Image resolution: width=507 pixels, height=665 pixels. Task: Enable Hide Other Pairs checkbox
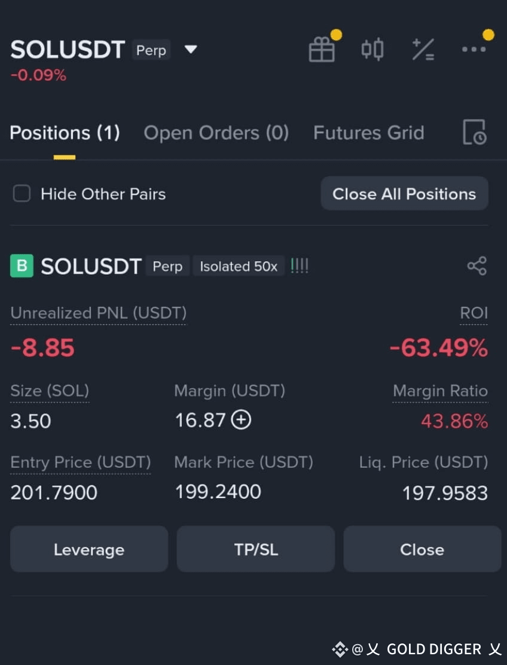coord(22,193)
